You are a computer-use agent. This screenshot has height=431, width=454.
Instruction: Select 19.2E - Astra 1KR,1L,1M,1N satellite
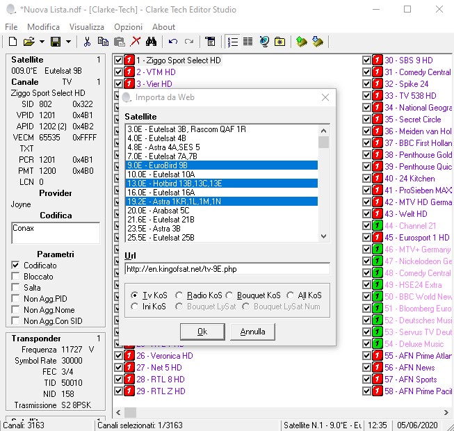pyautogui.click(x=222, y=202)
